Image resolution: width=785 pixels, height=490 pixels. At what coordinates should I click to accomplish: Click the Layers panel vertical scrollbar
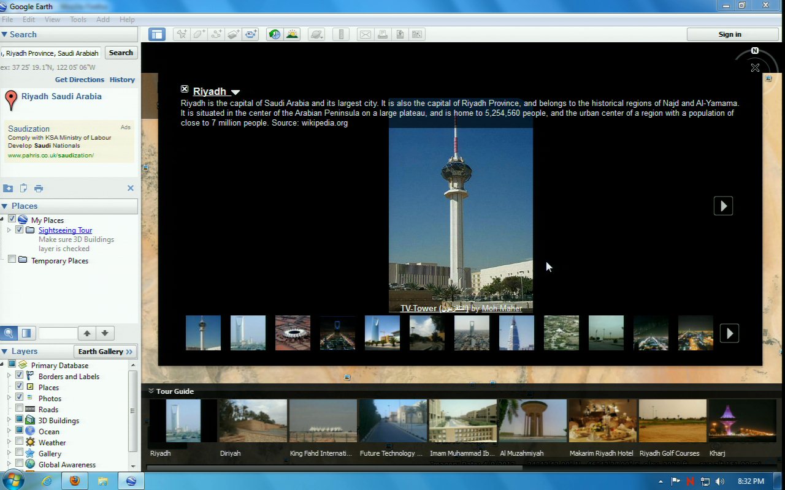click(x=133, y=410)
